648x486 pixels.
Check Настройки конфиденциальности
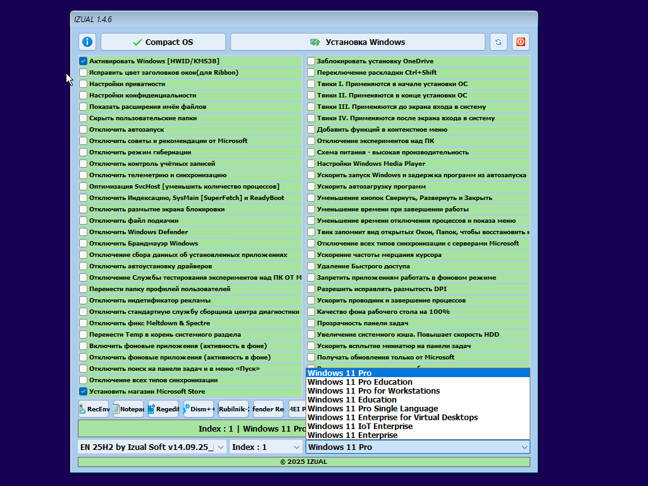click(x=83, y=95)
